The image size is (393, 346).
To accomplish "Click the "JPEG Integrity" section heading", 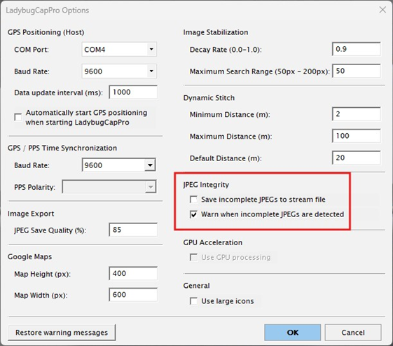I will coord(206,185).
